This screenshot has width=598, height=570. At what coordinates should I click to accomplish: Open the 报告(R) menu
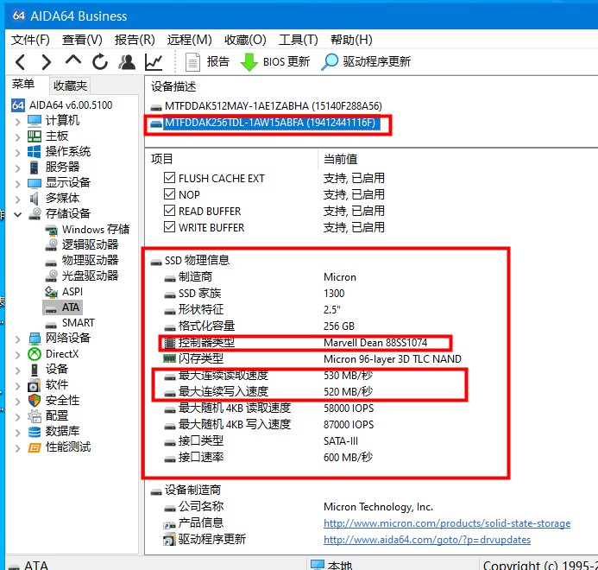[135, 40]
